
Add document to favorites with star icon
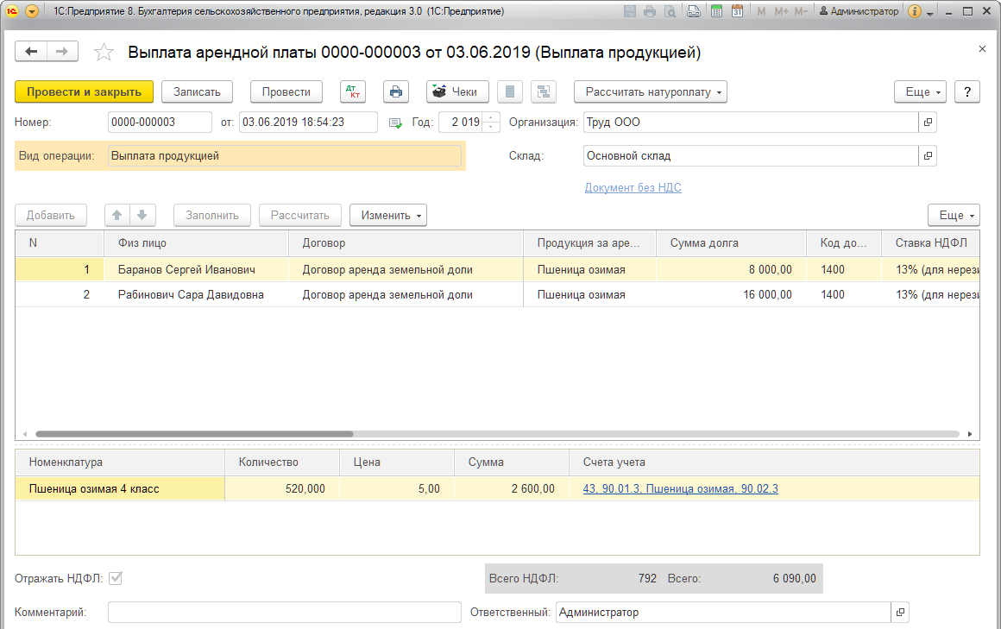[x=104, y=53]
